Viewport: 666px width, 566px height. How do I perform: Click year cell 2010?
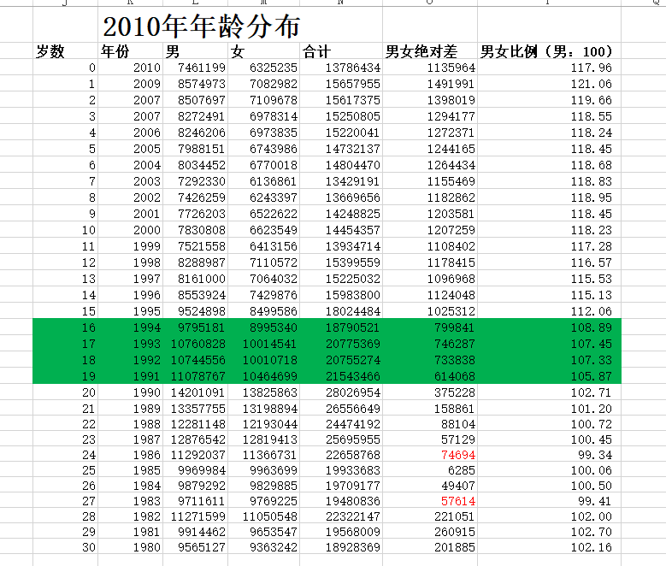[147, 68]
